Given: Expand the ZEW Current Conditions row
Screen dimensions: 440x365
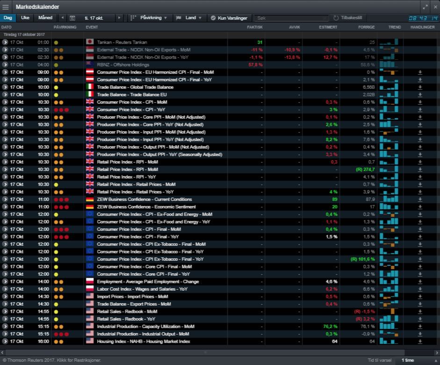Looking at the screenshot, I should click(5, 200).
